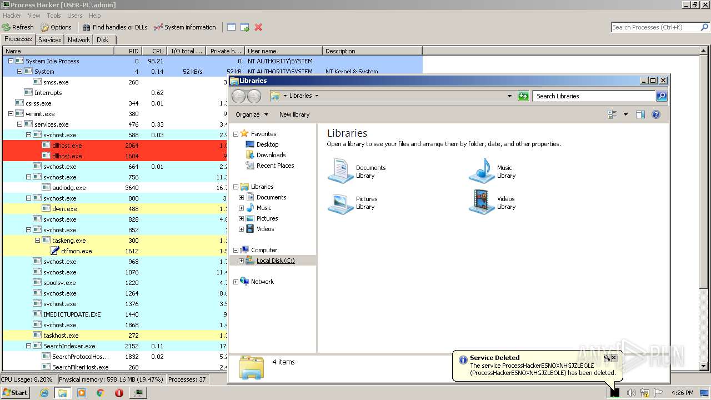Collapse services.exe tree node

click(x=19, y=124)
